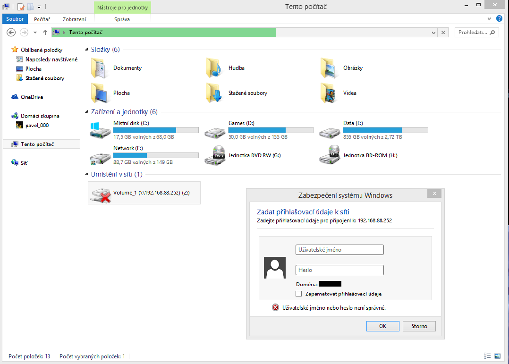Select Stažené soubory in the sidebar
Image resolution: width=509 pixels, height=364 pixels.
click(45, 78)
